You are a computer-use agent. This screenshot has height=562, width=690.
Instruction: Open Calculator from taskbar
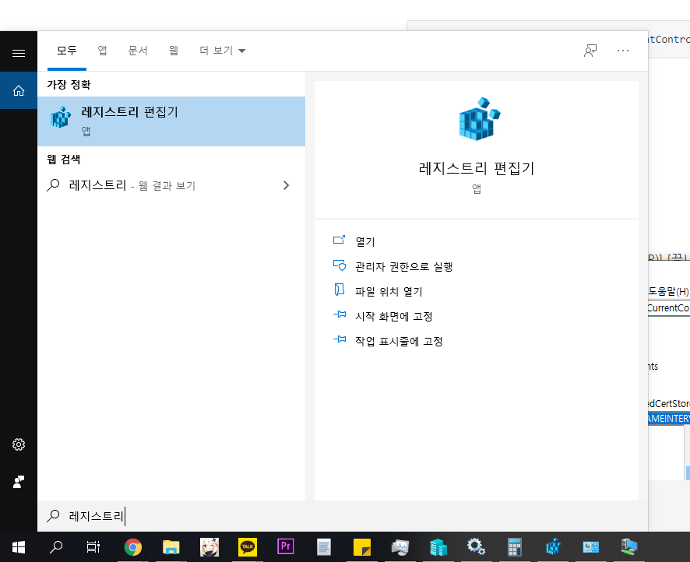click(x=515, y=547)
